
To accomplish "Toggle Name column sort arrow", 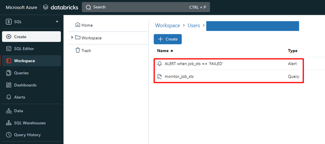I will pos(172,51).
